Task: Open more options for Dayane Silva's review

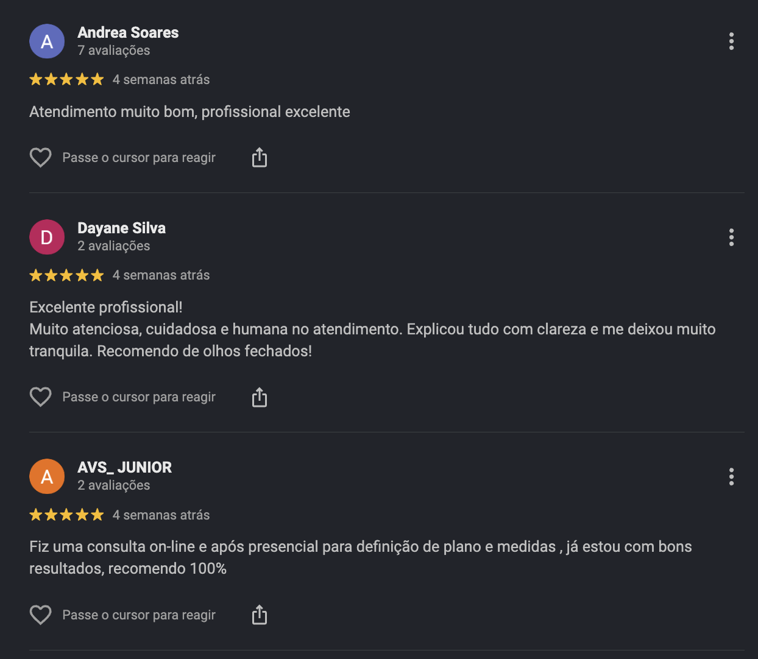Action: [x=731, y=237]
